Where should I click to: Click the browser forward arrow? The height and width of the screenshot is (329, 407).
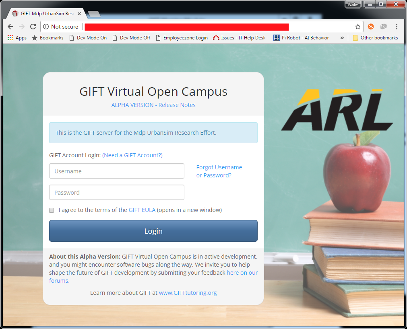tap(22, 27)
